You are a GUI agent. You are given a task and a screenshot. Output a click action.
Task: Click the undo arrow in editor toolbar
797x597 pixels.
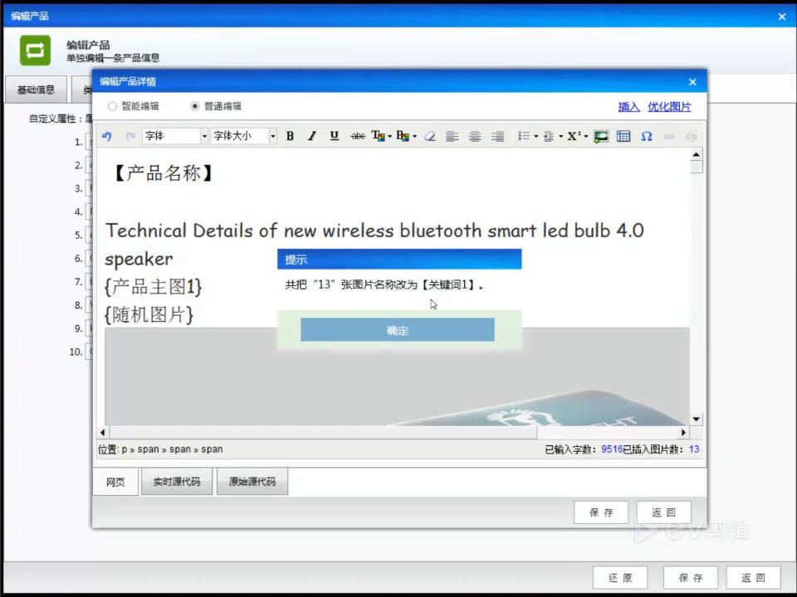[107, 136]
